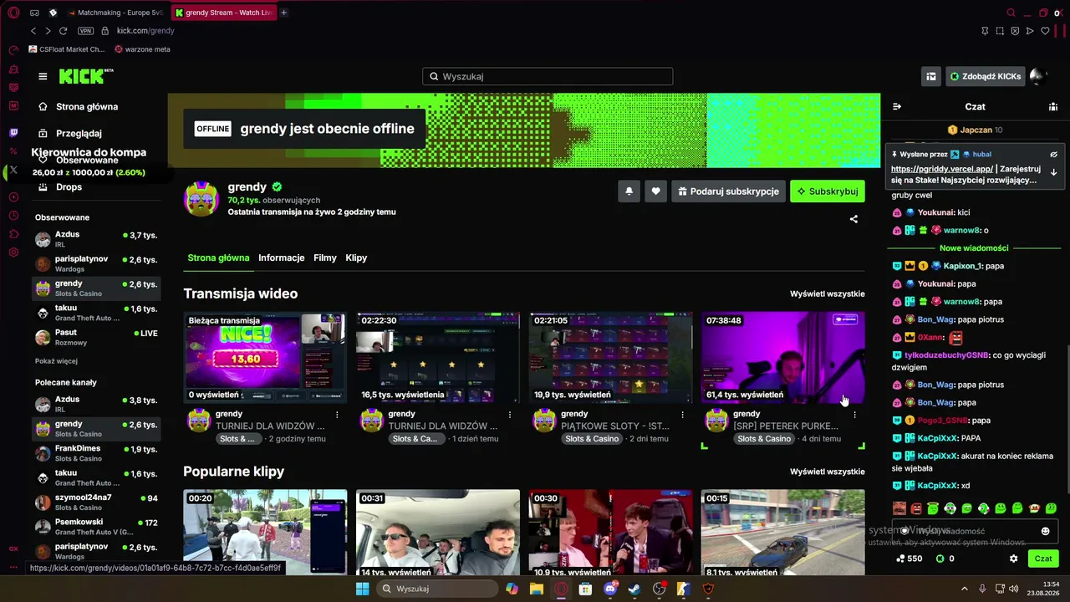Open the Strona główna channel tab
1070x602 pixels.
(x=218, y=258)
